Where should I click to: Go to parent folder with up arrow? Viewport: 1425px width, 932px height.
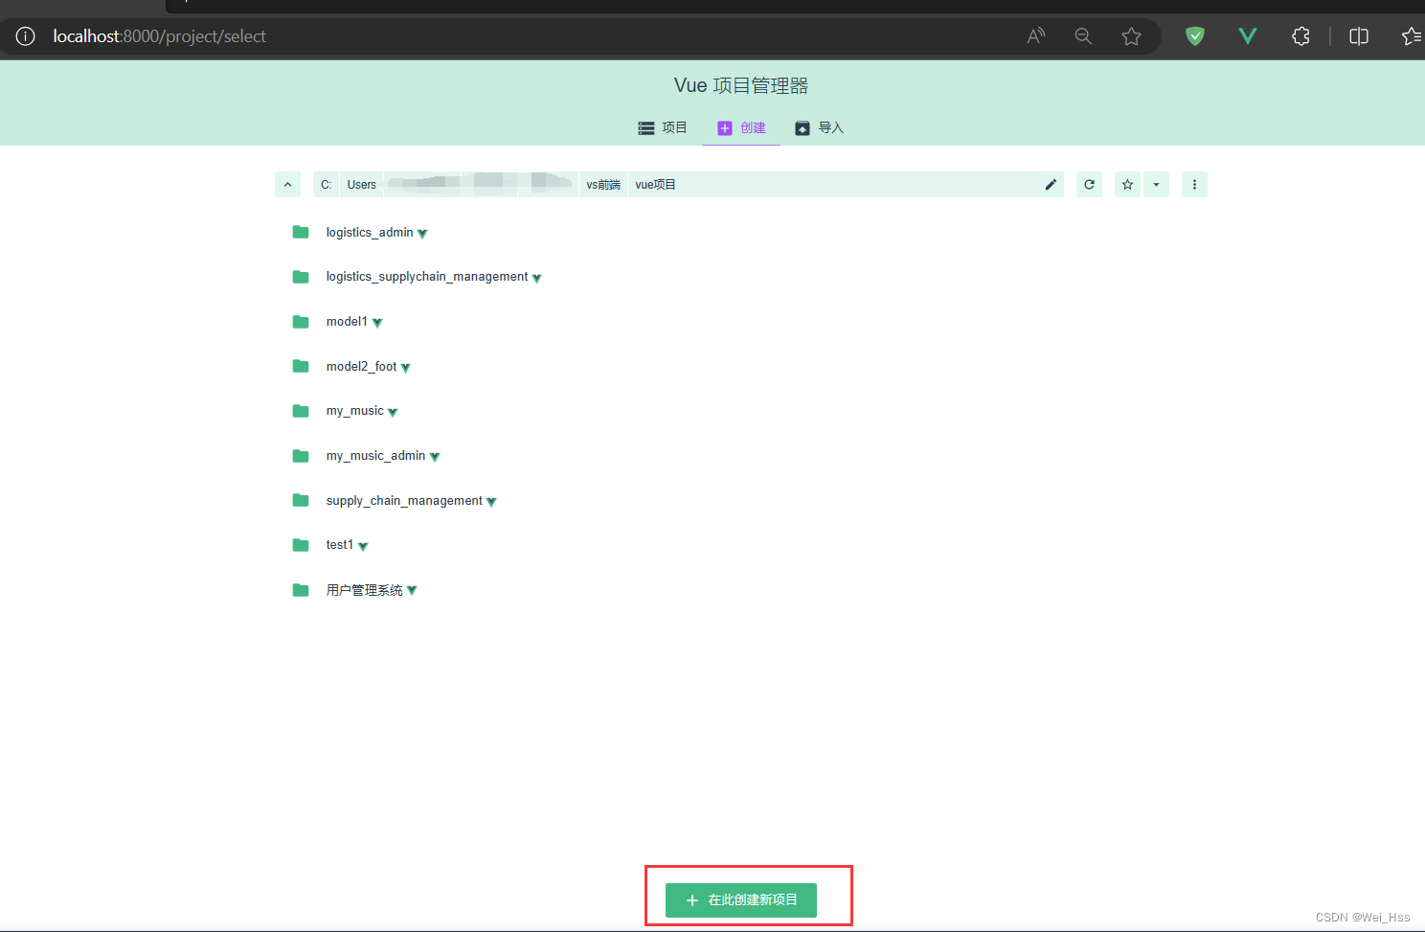click(x=287, y=184)
